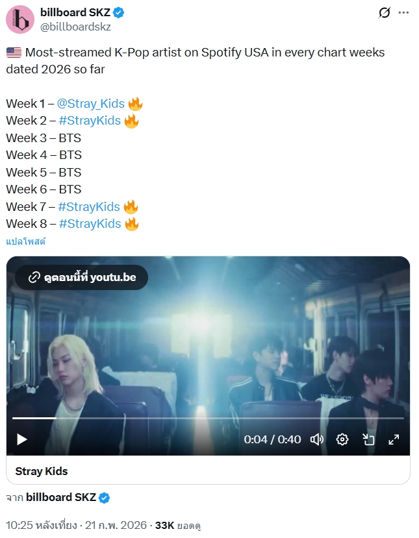Click the @billboardskz handle

click(x=75, y=27)
